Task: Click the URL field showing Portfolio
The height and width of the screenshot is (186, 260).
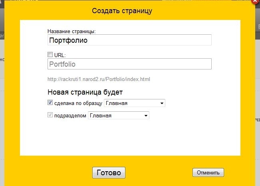Action: click(129, 64)
